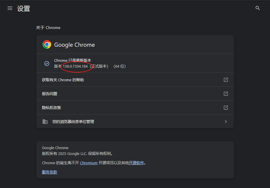Click the 版权所有 2025 Google LLC line
270x188 pixels.
coord(77,154)
